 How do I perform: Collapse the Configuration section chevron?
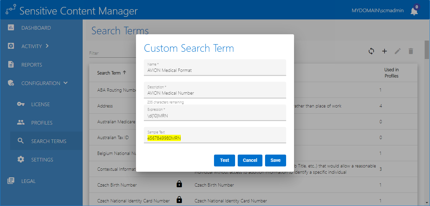(x=66, y=83)
